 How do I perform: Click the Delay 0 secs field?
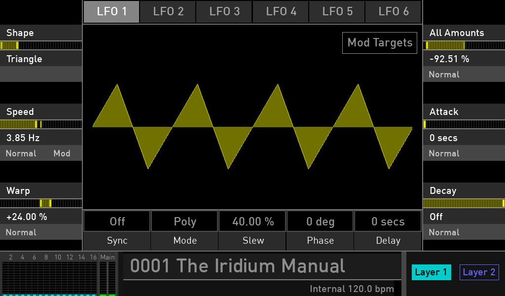[x=388, y=222]
